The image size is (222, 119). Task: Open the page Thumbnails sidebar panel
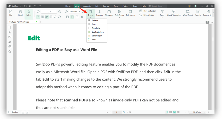(10, 32)
